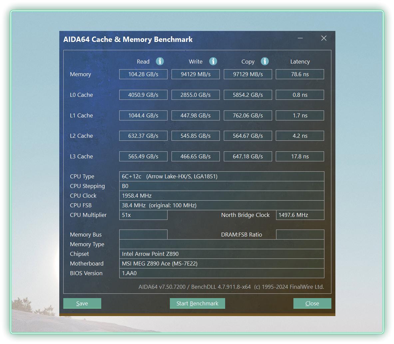Click the empty DRAM:FSB Ratio field

[x=300, y=235]
